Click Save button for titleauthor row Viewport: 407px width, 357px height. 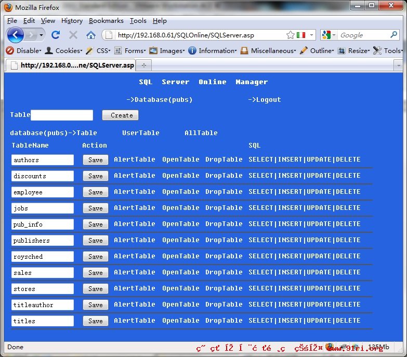click(96, 305)
